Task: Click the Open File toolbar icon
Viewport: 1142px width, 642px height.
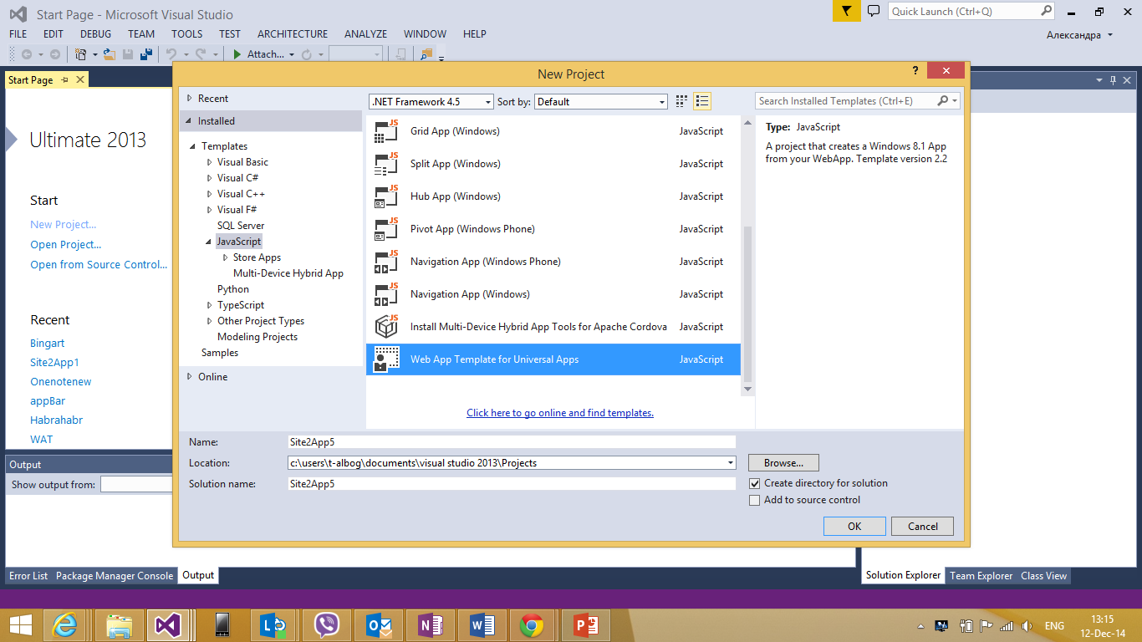Action: [109, 54]
